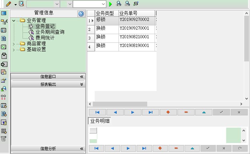This screenshot has width=250, height=154.
Task: Click the main grid horizontal scroll right arrow
Action: [241, 104]
